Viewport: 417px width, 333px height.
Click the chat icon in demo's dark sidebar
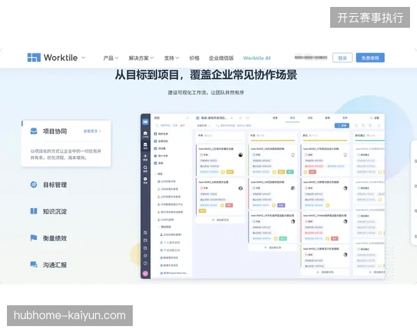[145, 180]
